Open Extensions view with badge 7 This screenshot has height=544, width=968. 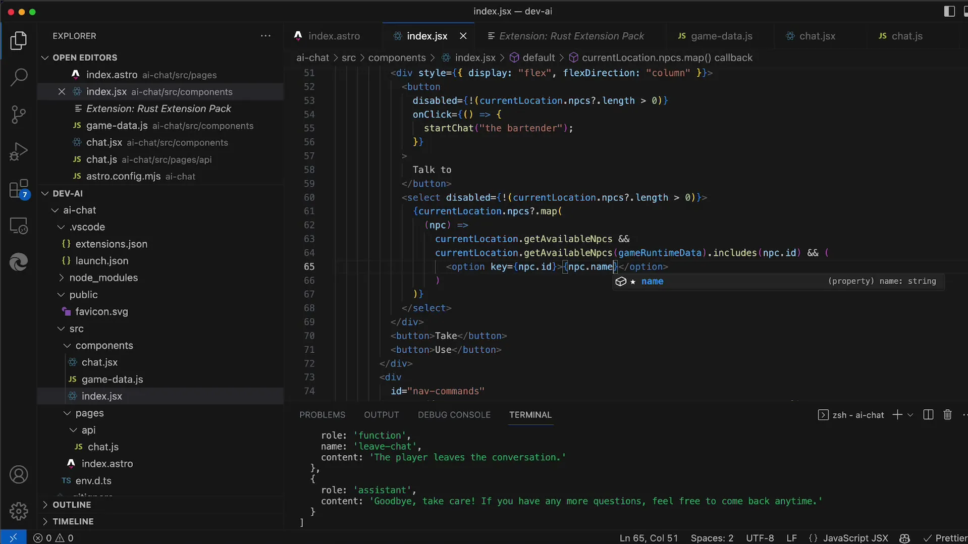[19, 189]
